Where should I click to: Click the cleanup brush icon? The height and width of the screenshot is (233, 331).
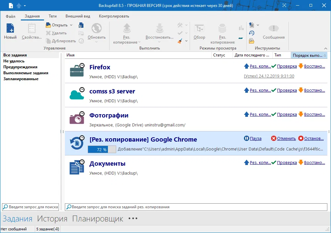coord(180,41)
